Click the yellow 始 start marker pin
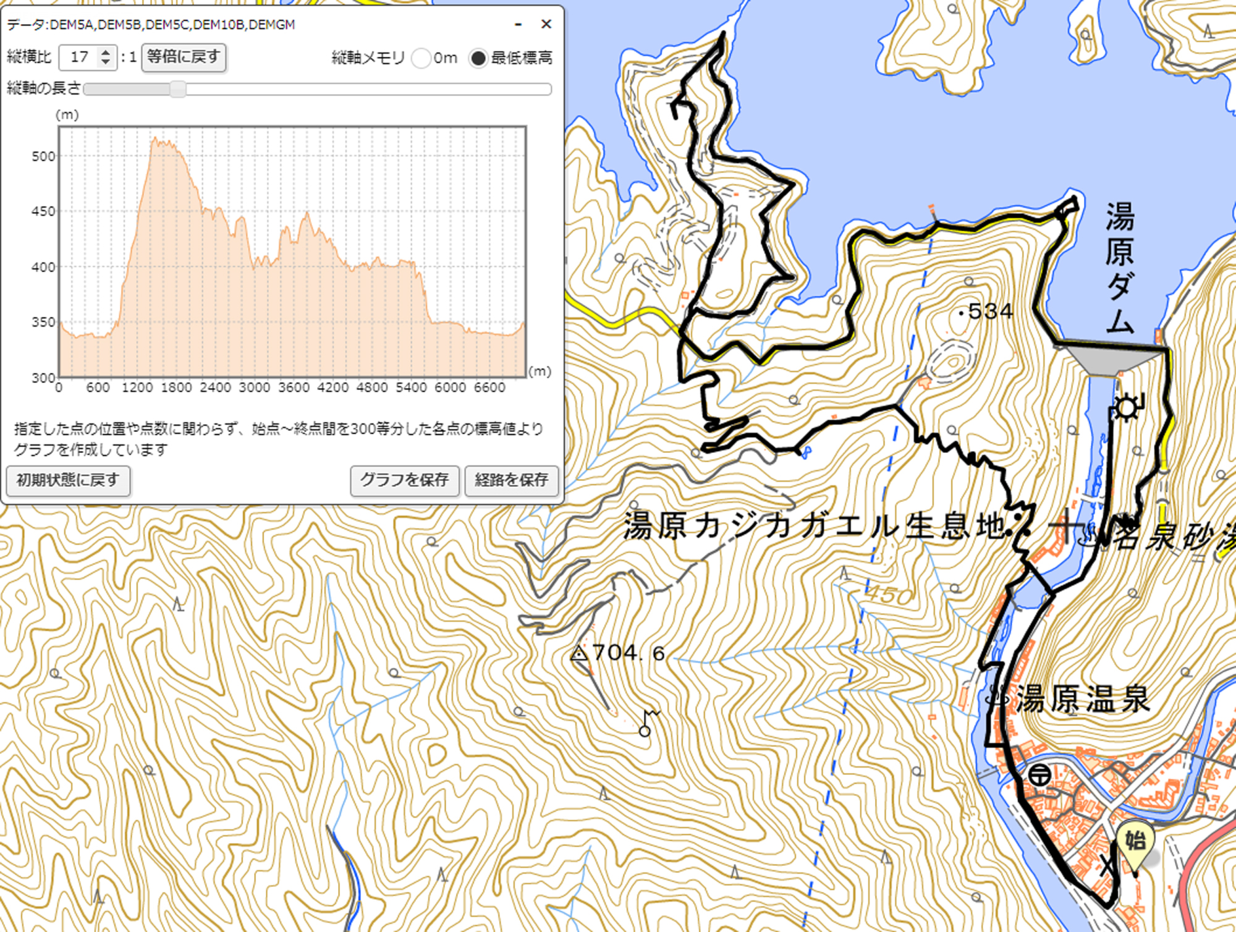The image size is (1236, 932). pos(1135,842)
